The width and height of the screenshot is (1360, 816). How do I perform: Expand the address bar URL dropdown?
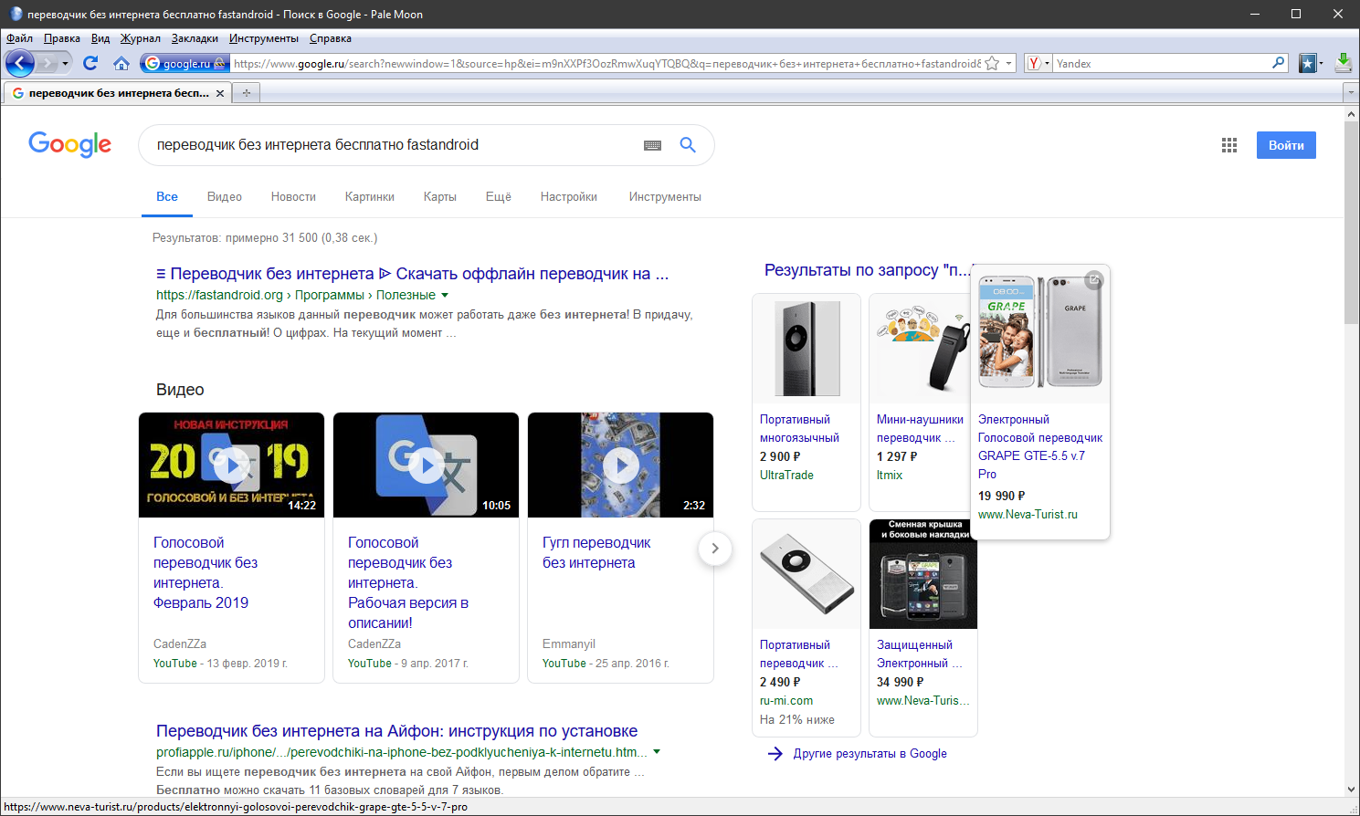(1009, 64)
